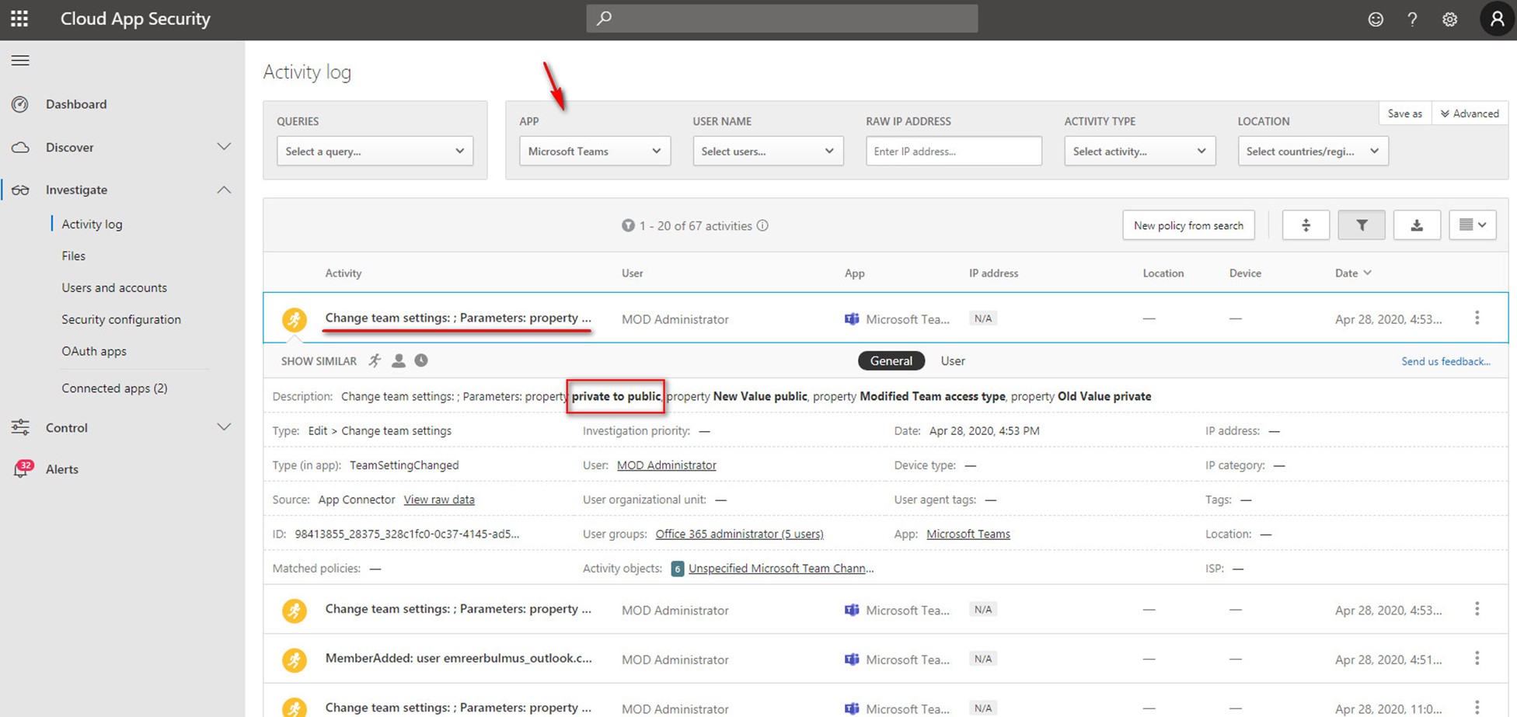The height and width of the screenshot is (717, 1517).
Task: Click the Enter IP address field
Action: tap(954, 151)
